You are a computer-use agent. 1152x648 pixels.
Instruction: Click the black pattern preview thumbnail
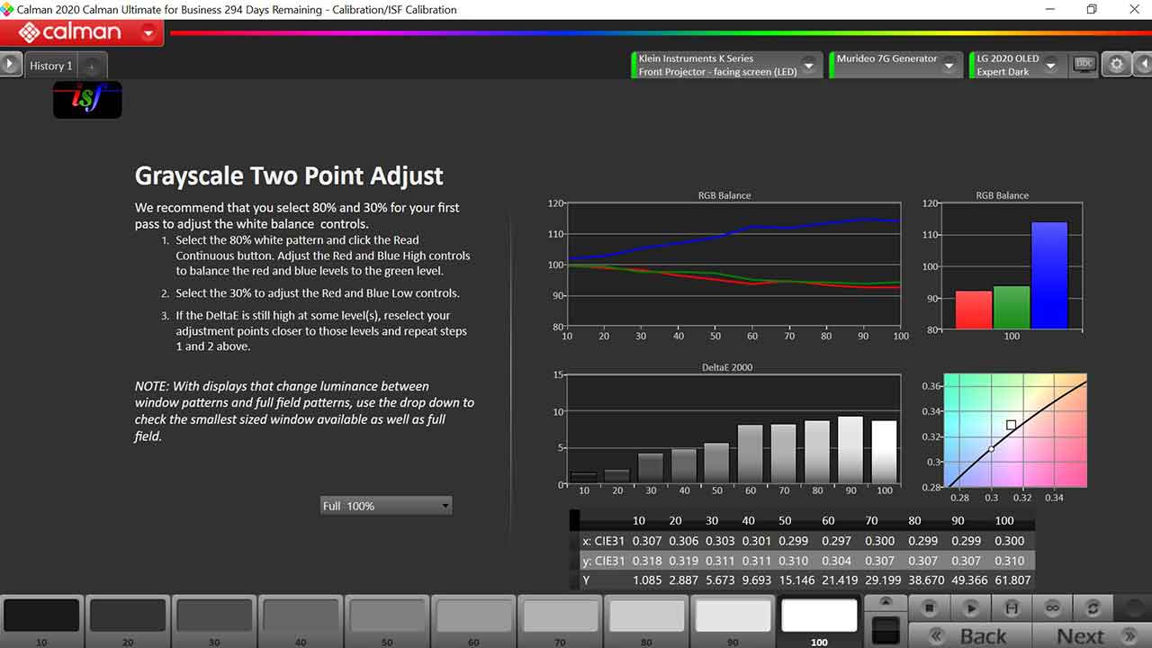click(x=886, y=629)
